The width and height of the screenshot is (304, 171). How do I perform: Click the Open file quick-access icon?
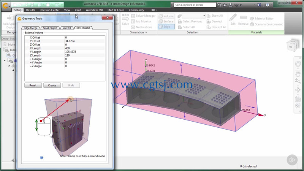click(21, 5)
